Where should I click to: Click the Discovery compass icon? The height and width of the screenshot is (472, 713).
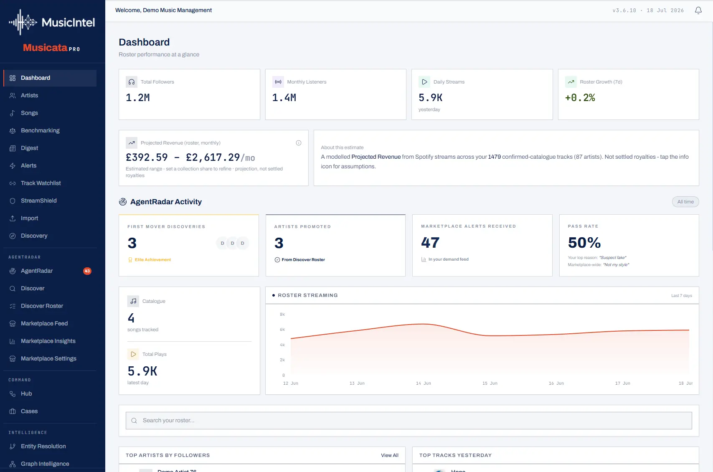13,236
